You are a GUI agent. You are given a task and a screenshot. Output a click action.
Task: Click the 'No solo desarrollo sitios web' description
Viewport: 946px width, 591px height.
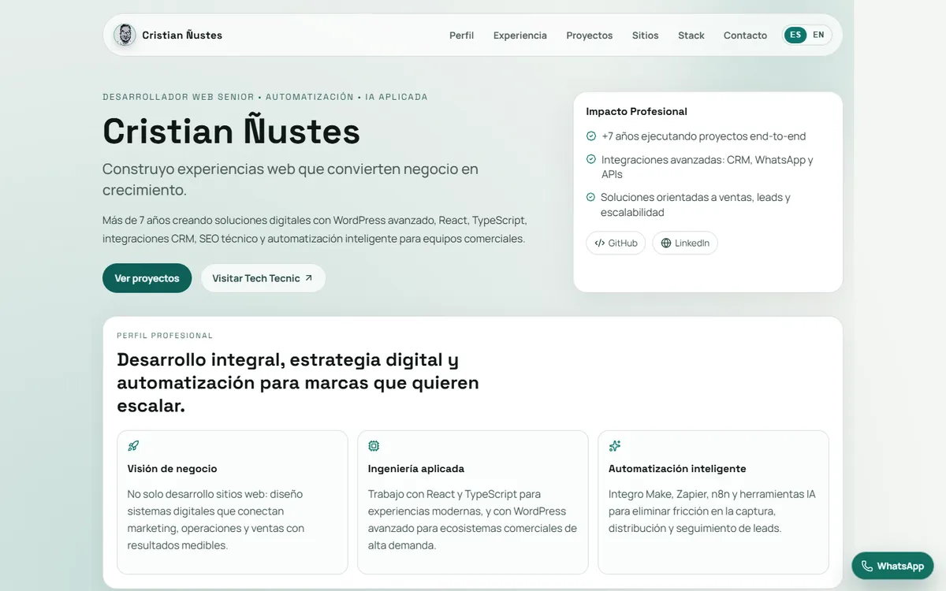[x=216, y=520]
